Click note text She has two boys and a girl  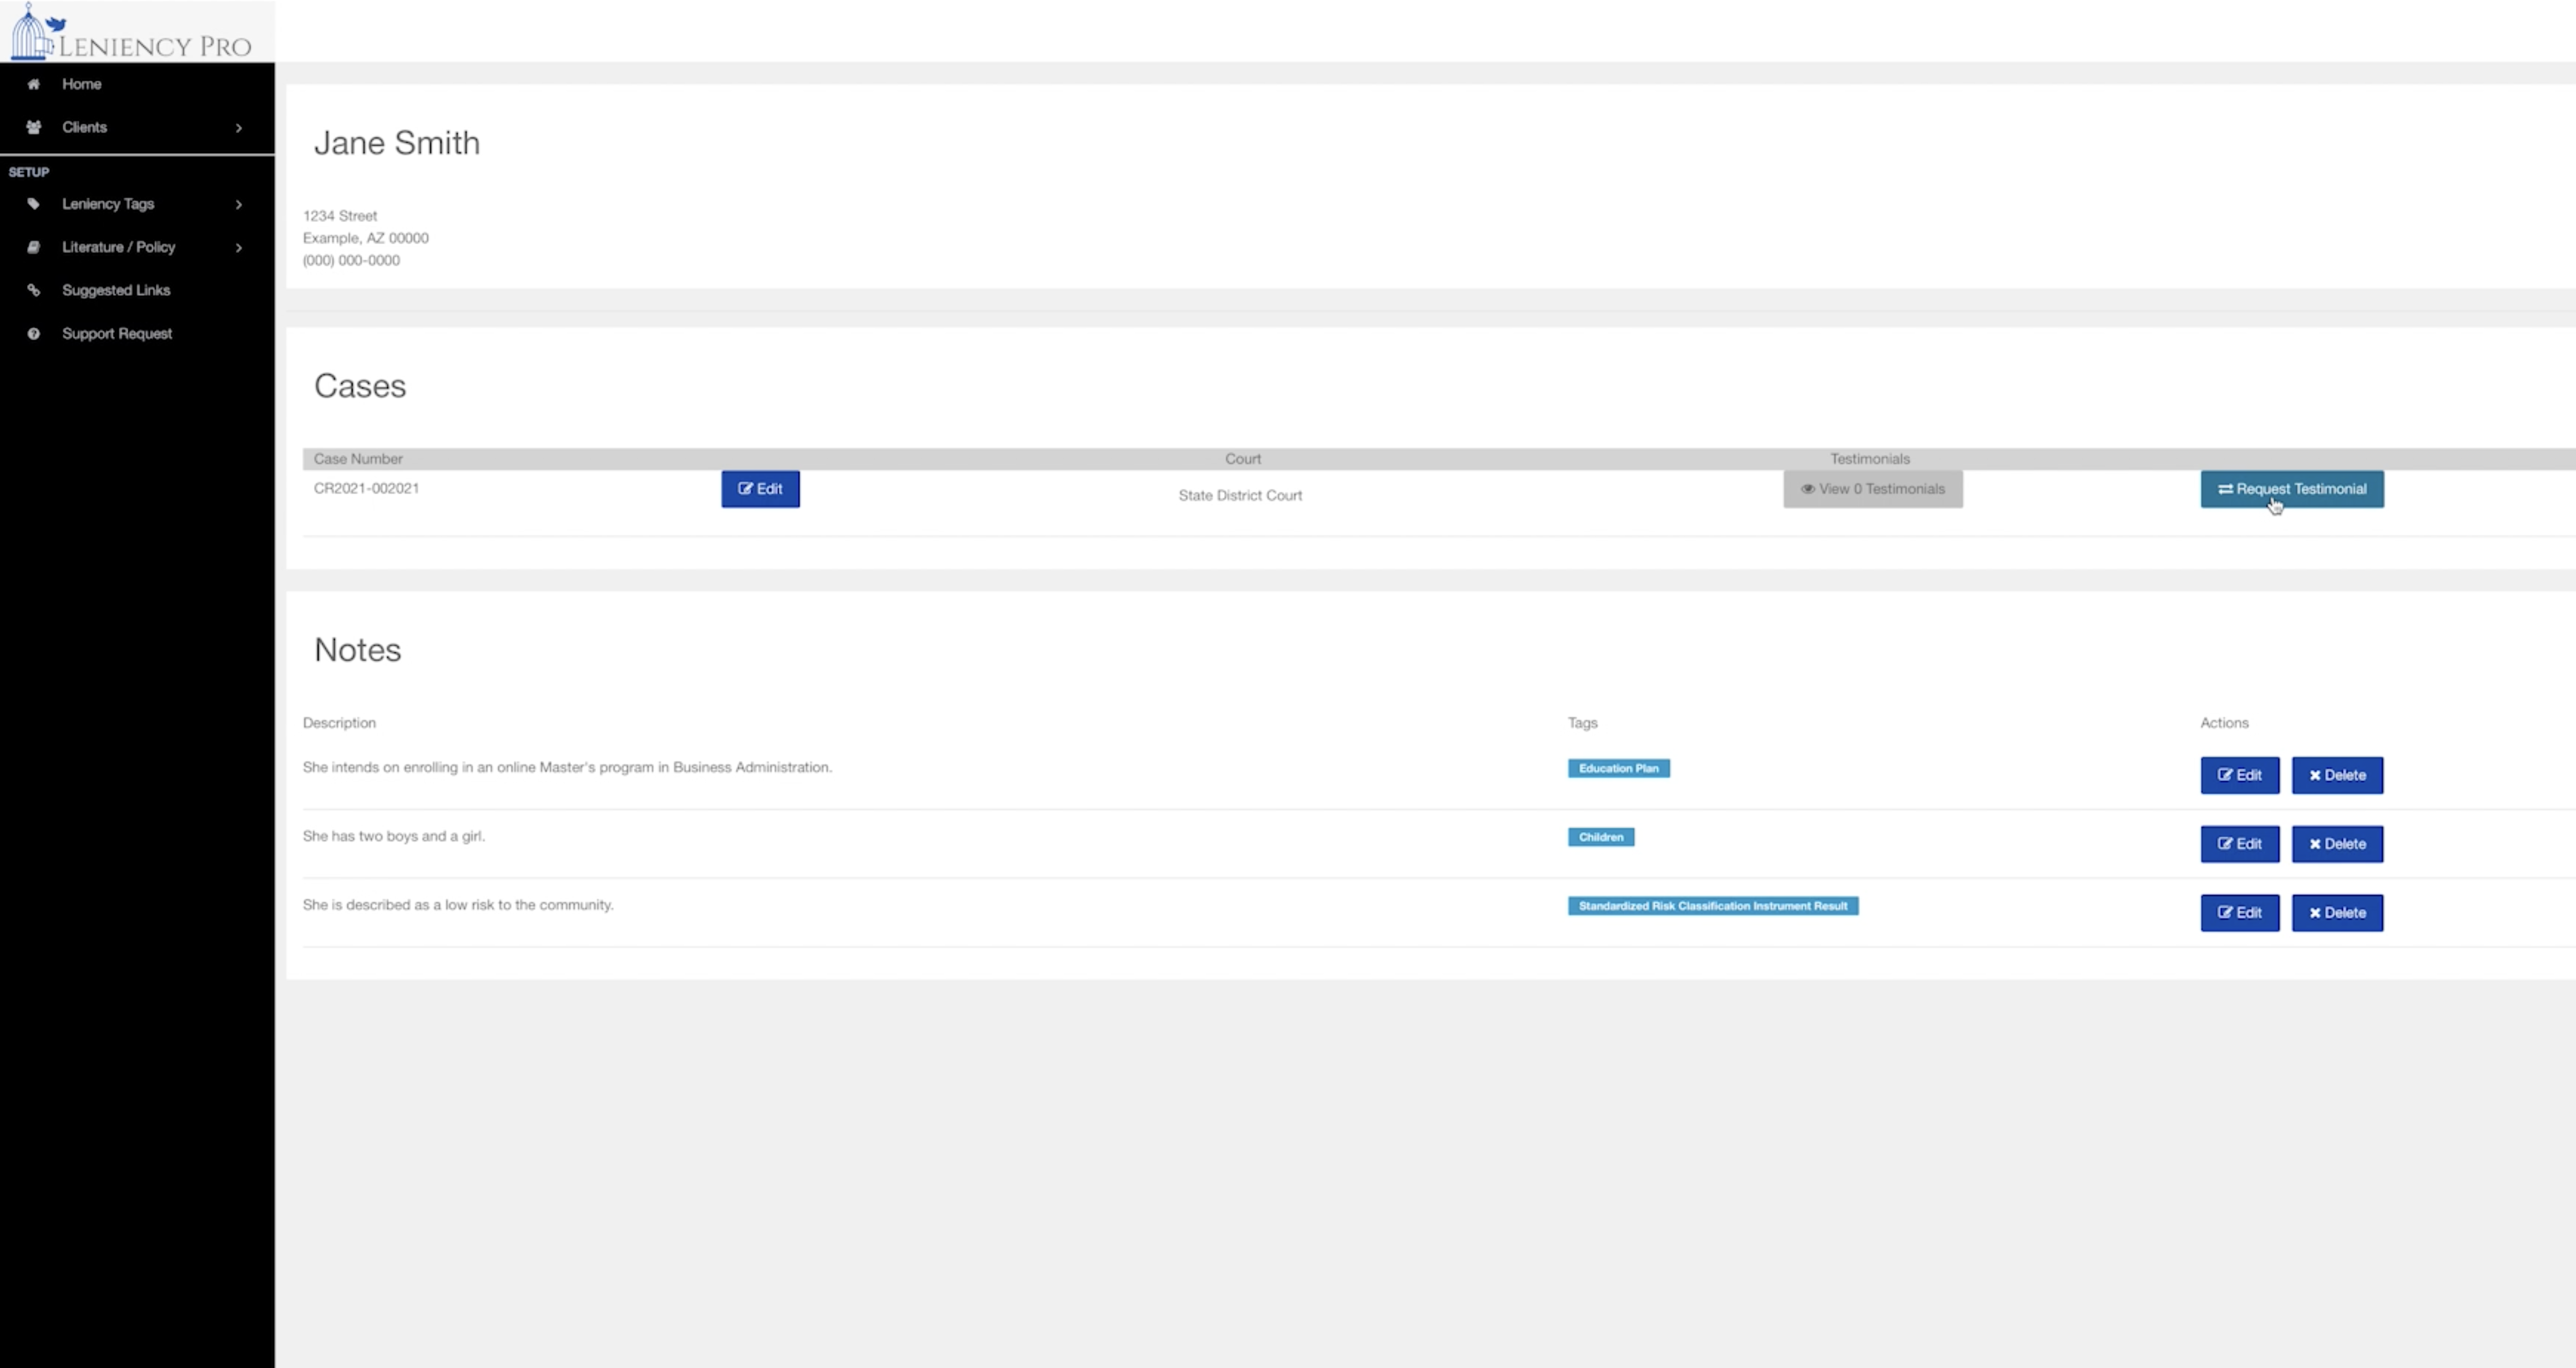pos(394,836)
